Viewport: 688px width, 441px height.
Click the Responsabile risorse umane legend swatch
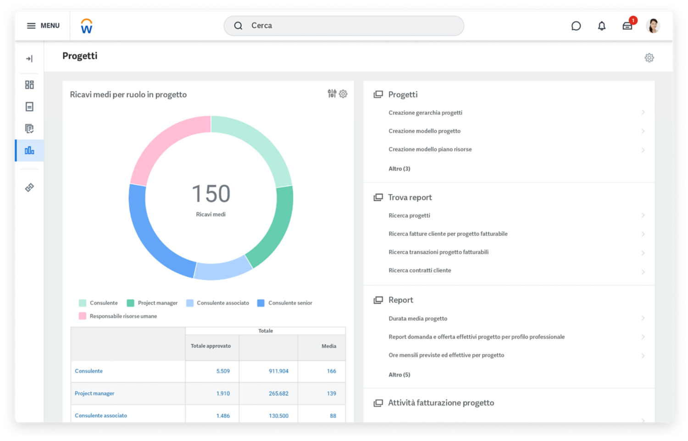coord(83,316)
